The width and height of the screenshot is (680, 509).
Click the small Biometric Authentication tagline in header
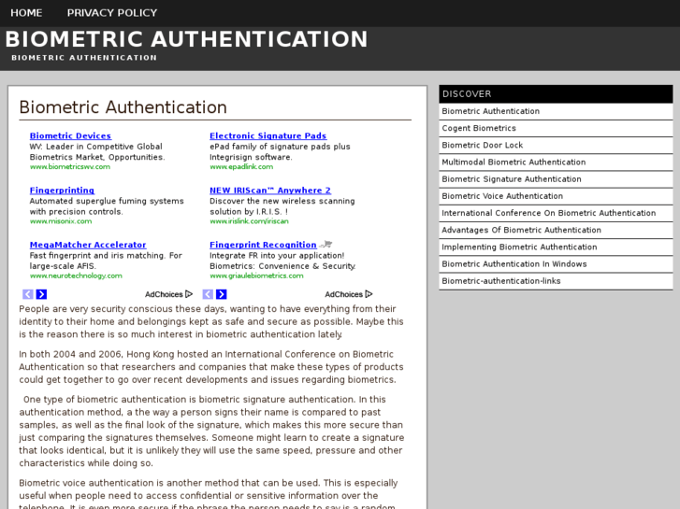[x=84, y=58]
